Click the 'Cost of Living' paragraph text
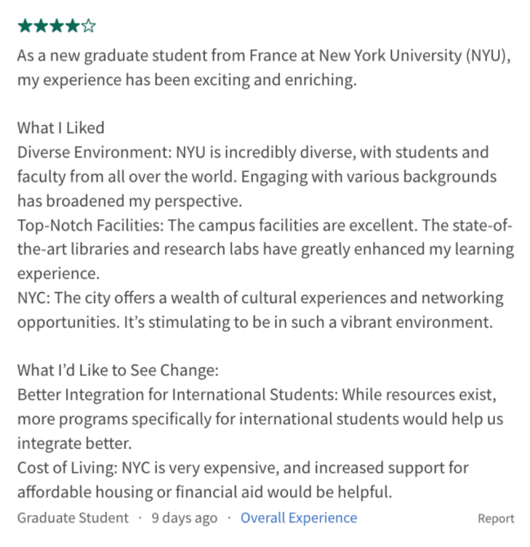This screenshot has height=547, width=530. [243, 468]
